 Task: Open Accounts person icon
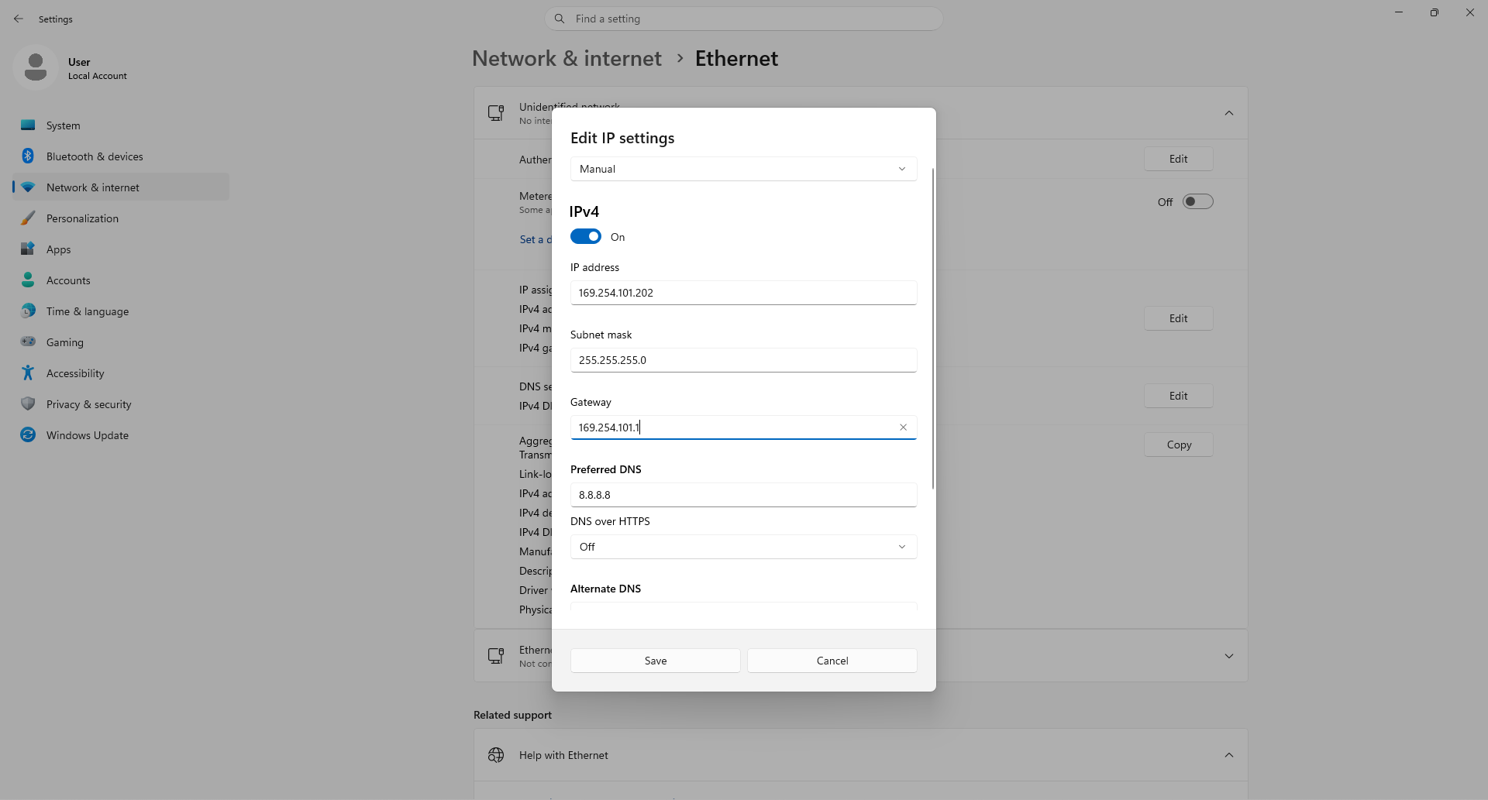tap(28, 280)
